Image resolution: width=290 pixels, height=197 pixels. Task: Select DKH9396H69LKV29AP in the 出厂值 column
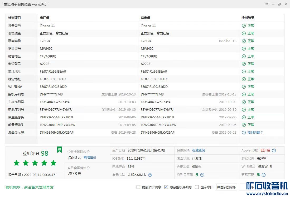click(57, 133)
